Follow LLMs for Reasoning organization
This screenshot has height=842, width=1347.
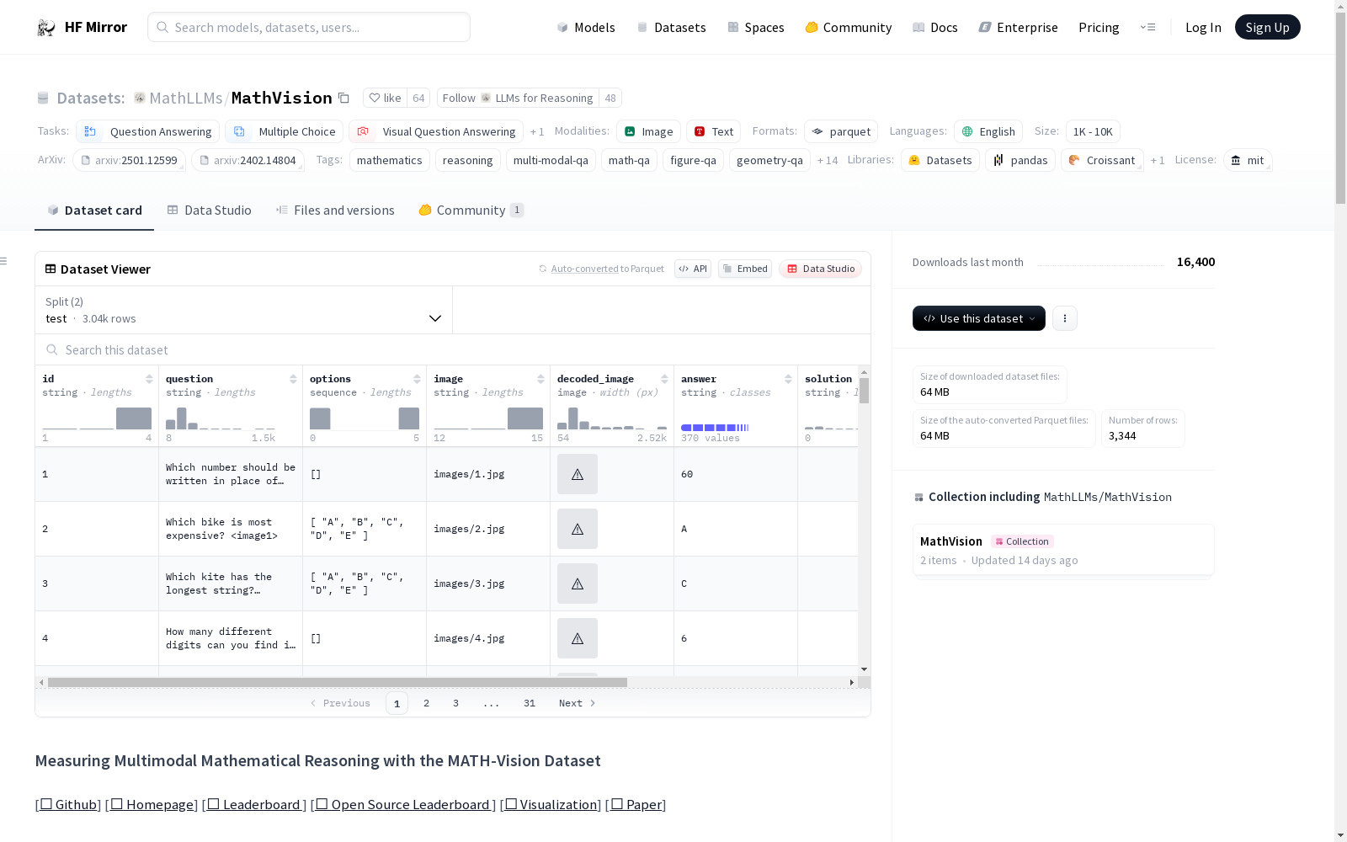pos(518,98)
